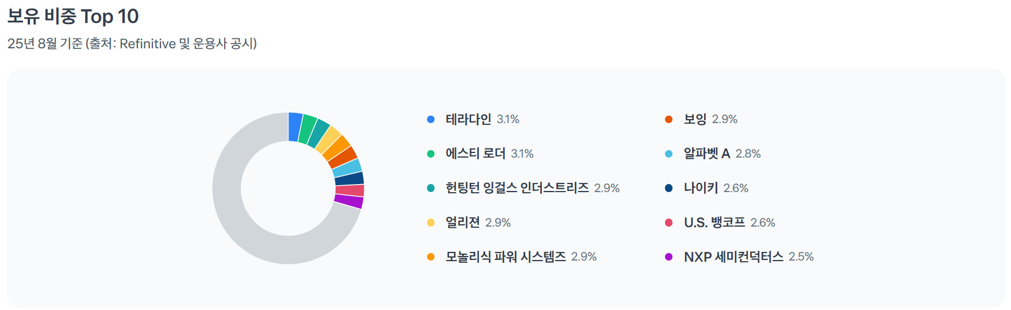This screenshot has width=1011, height=310.
Task: Click the NXP 세미컨덕터스 legend label
Action: 733,257
